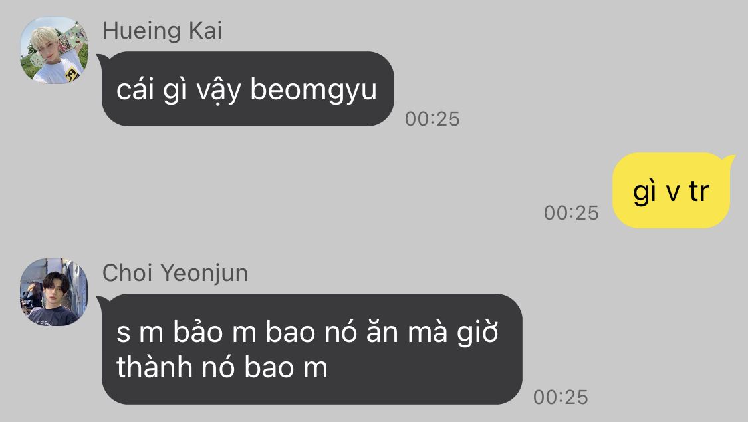Click the word "tr" in the yellow bubble

[x=699, y=192]
